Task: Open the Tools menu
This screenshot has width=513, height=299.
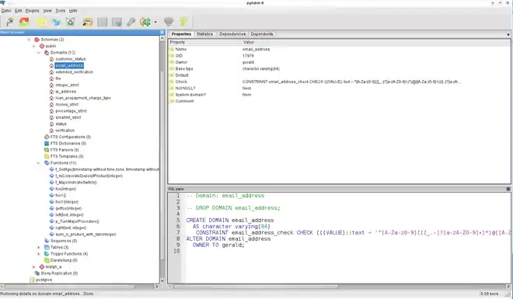Action: (60, 11)
